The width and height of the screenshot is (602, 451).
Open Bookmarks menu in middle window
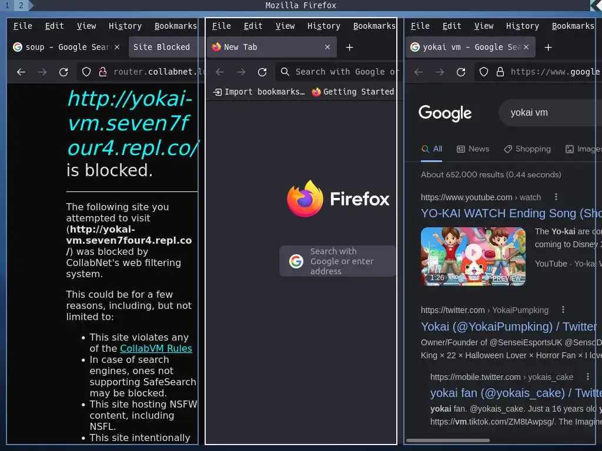point(374,26)
